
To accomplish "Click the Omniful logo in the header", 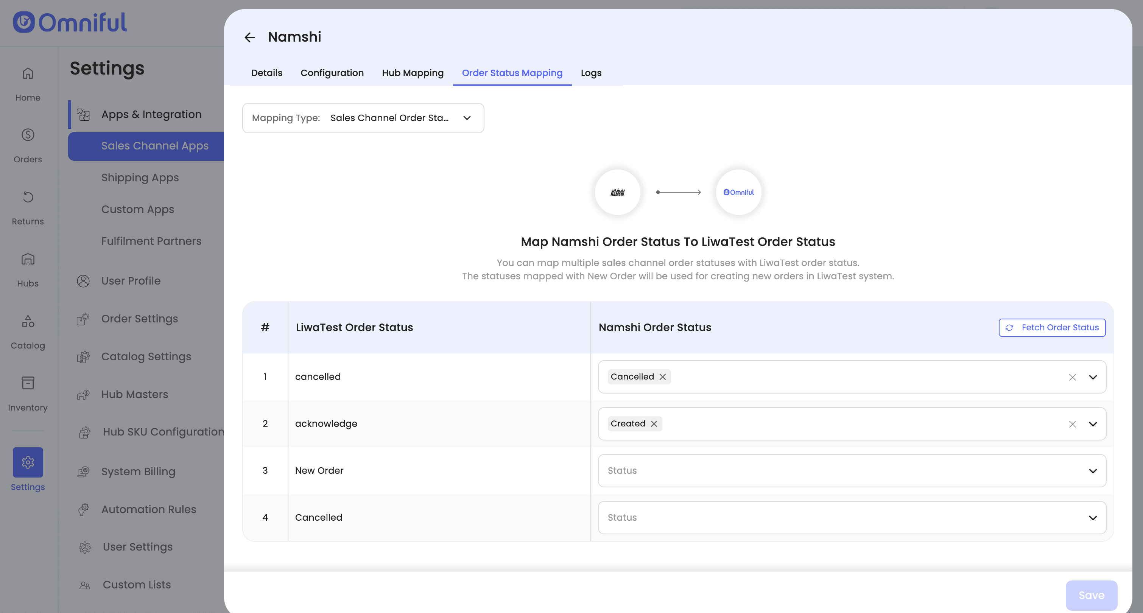I will point(70,22).
